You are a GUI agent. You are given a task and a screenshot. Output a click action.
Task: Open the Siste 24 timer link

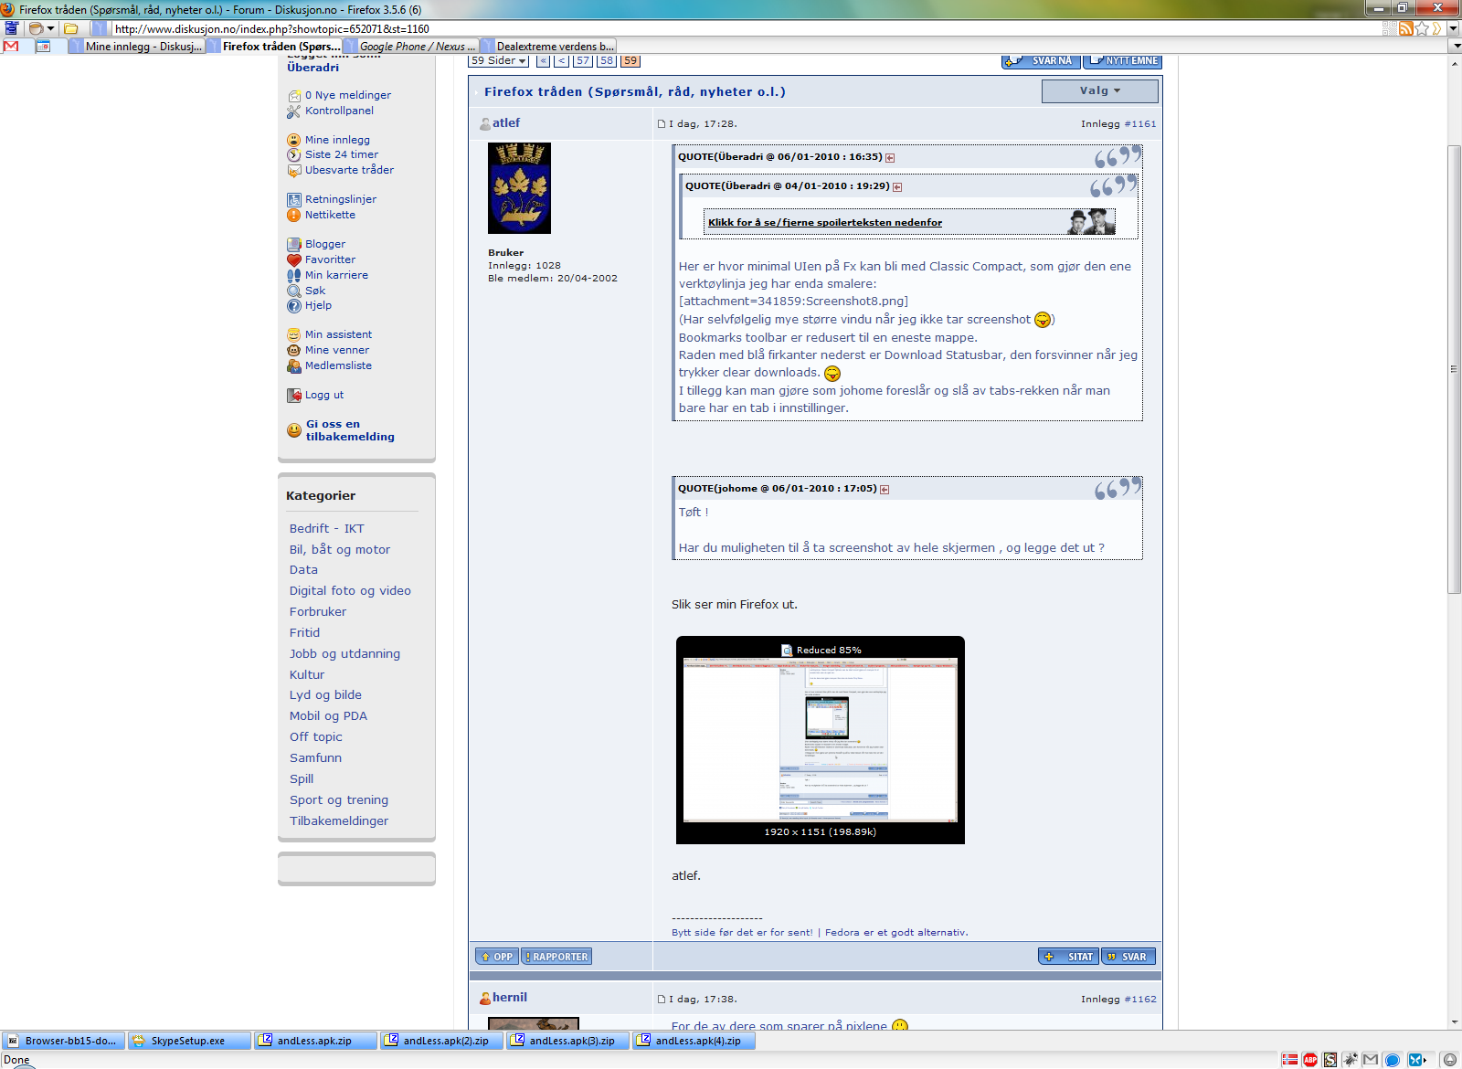[342, 154]
